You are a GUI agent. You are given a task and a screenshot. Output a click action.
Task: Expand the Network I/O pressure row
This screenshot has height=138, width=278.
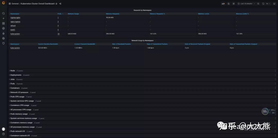click(x=19, y=92)
